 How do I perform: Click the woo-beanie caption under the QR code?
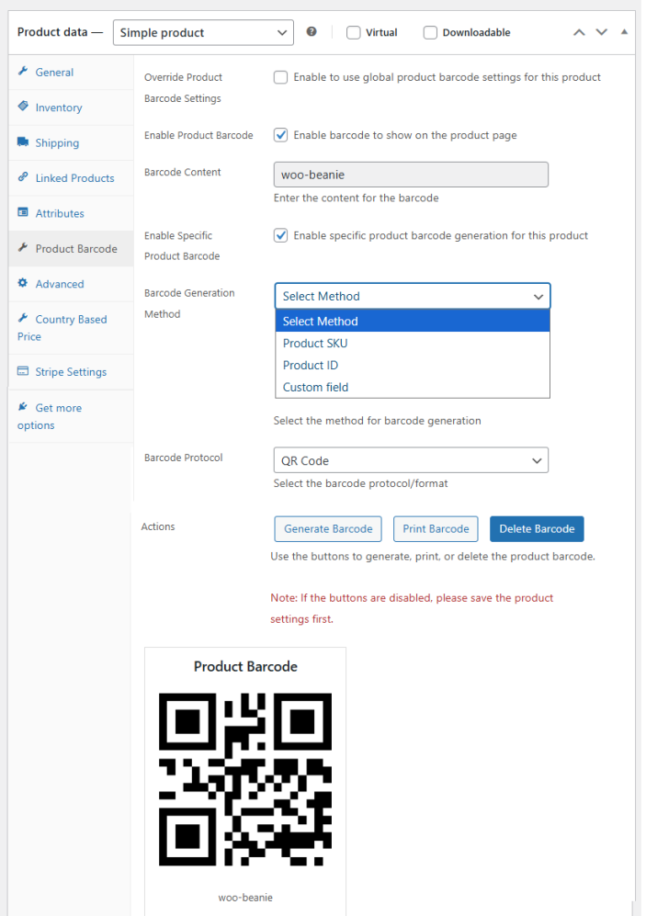[245, 898]
